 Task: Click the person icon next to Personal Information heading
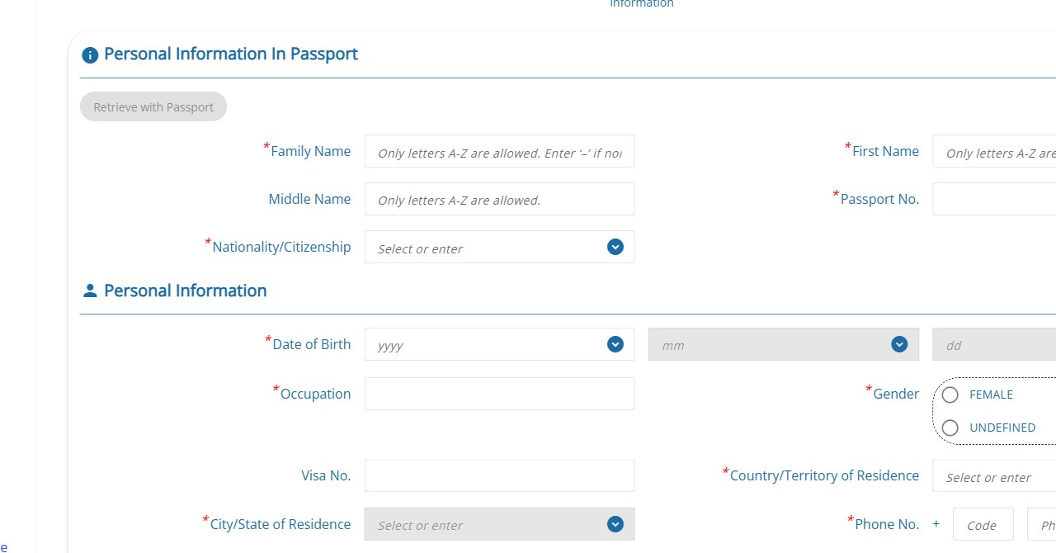89,290
